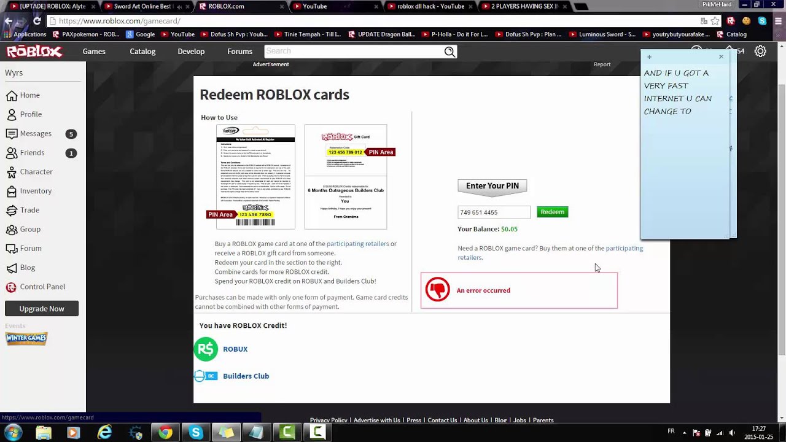The image size is (786, 442).
Task: Click the page vertical scrollbar
Action: coord(781,218)
